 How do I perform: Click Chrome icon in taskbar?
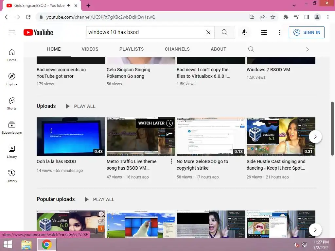coord(47,244)
